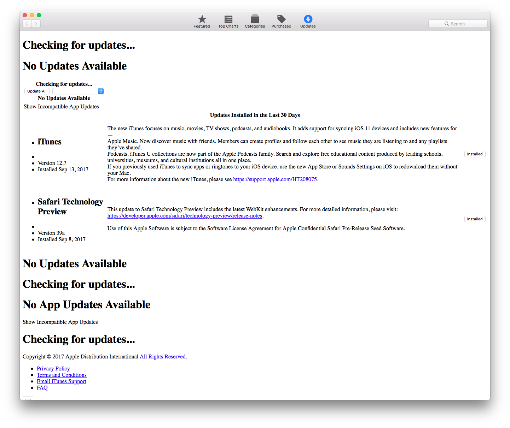Screen dimensions: 510x428
Task: Click the magnifier icon in the Search field
Action: pyautogui.click(x=447, y=24)
